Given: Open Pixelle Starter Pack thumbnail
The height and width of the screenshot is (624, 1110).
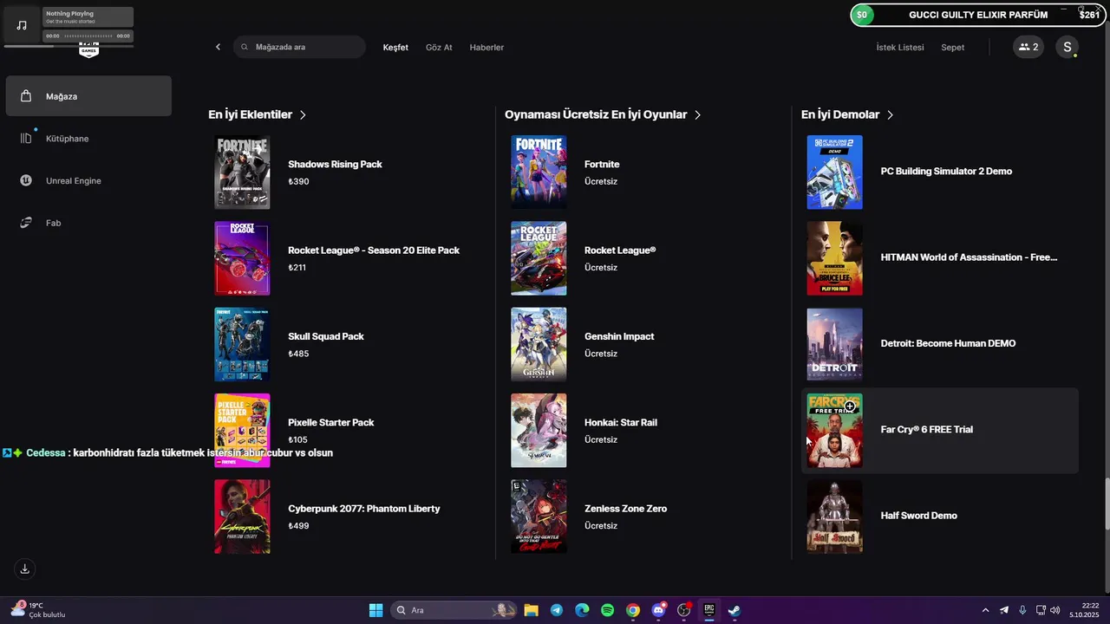Looking at the screenshot, I should tap(242, 430).
